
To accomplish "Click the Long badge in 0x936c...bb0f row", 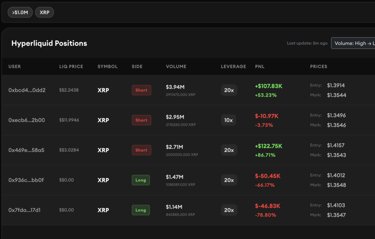I will click(x=141, y=180).
